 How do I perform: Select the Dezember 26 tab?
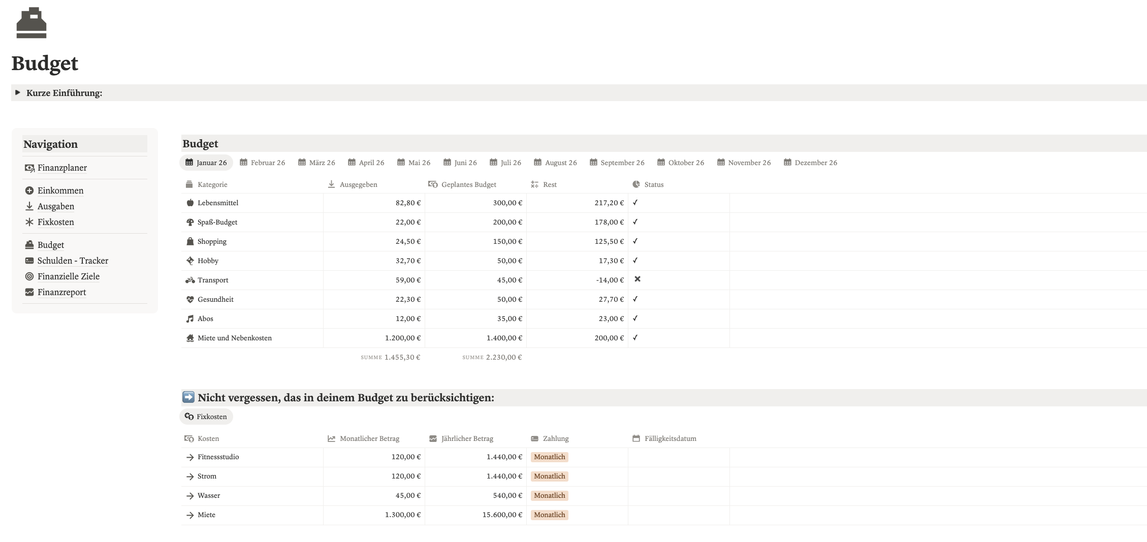[x=810, y=163]
